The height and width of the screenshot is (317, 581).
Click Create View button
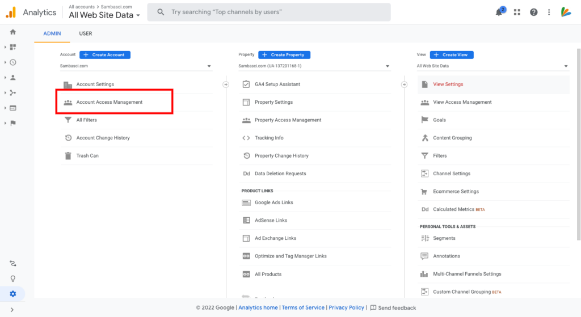tap(452, 55)
